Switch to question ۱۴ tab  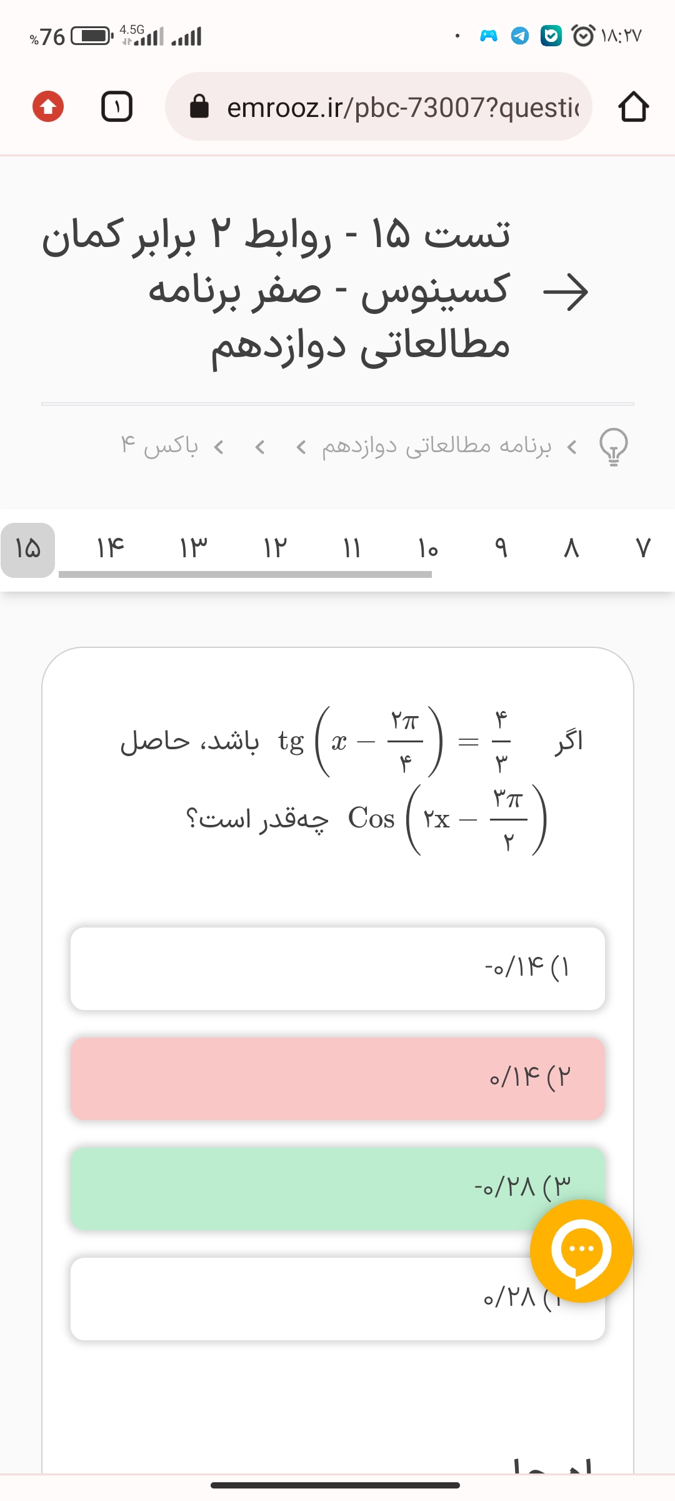(111, 548)
